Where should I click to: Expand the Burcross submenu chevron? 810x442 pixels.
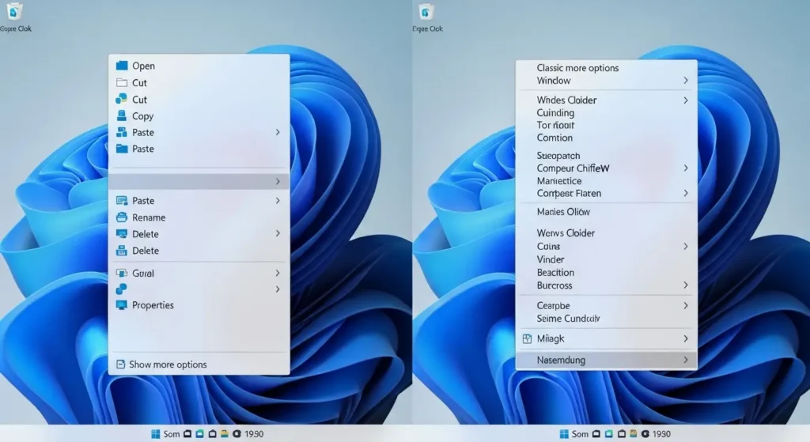click(686, 285)
